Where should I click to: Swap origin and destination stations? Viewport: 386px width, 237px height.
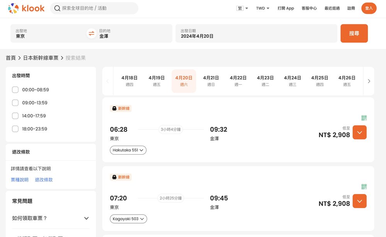91,34
